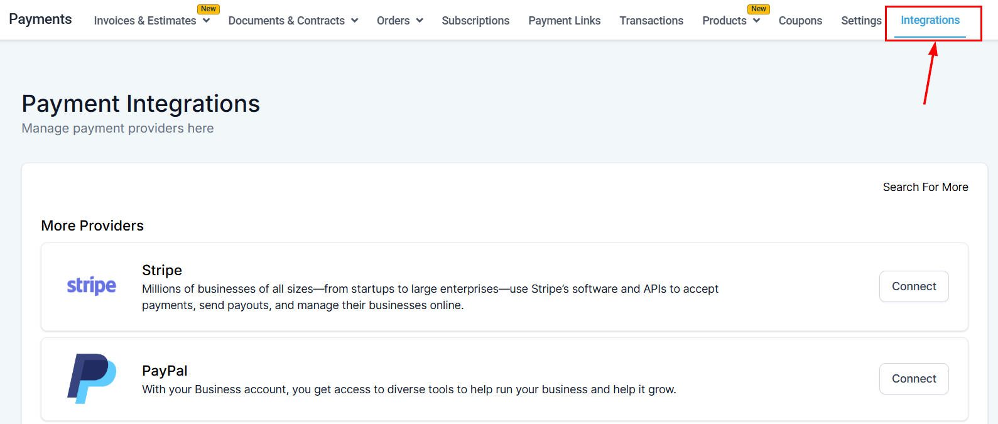The width and height of the screenshot is (998, 424).
Task: Click the Stripe logo icon
Action: pos(92,286)
